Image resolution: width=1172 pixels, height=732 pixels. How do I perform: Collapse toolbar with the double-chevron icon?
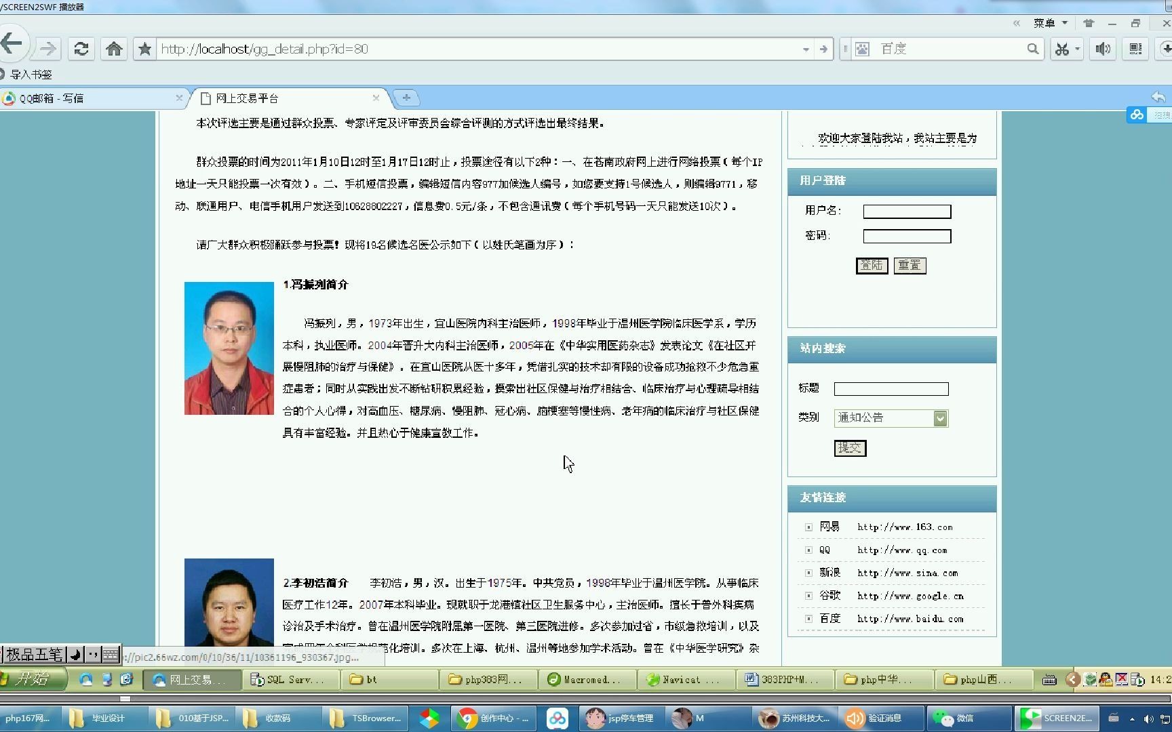pyautogui.click(x=1016, y=23)
